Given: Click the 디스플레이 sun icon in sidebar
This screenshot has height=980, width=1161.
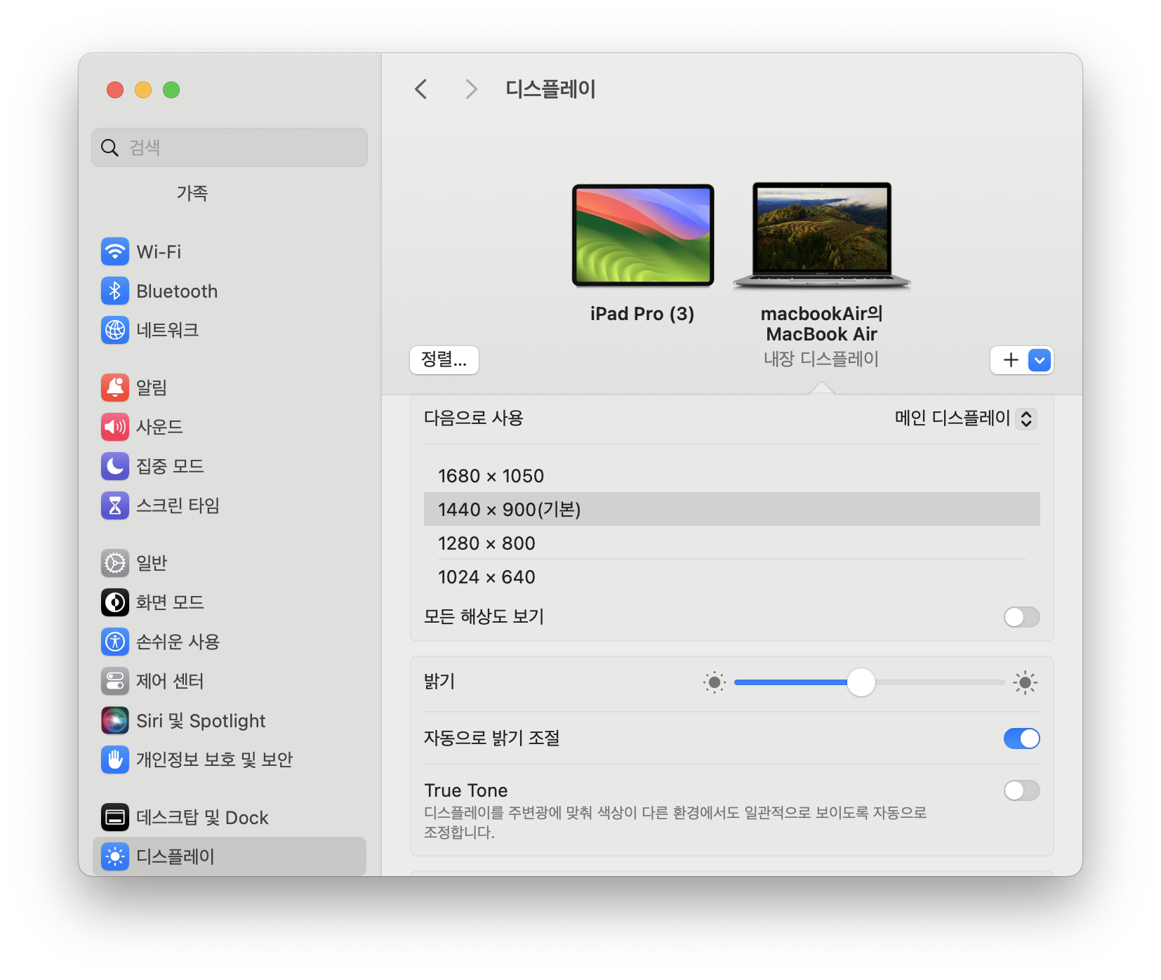Looking at the screenshot, I should tap(115, 856).
